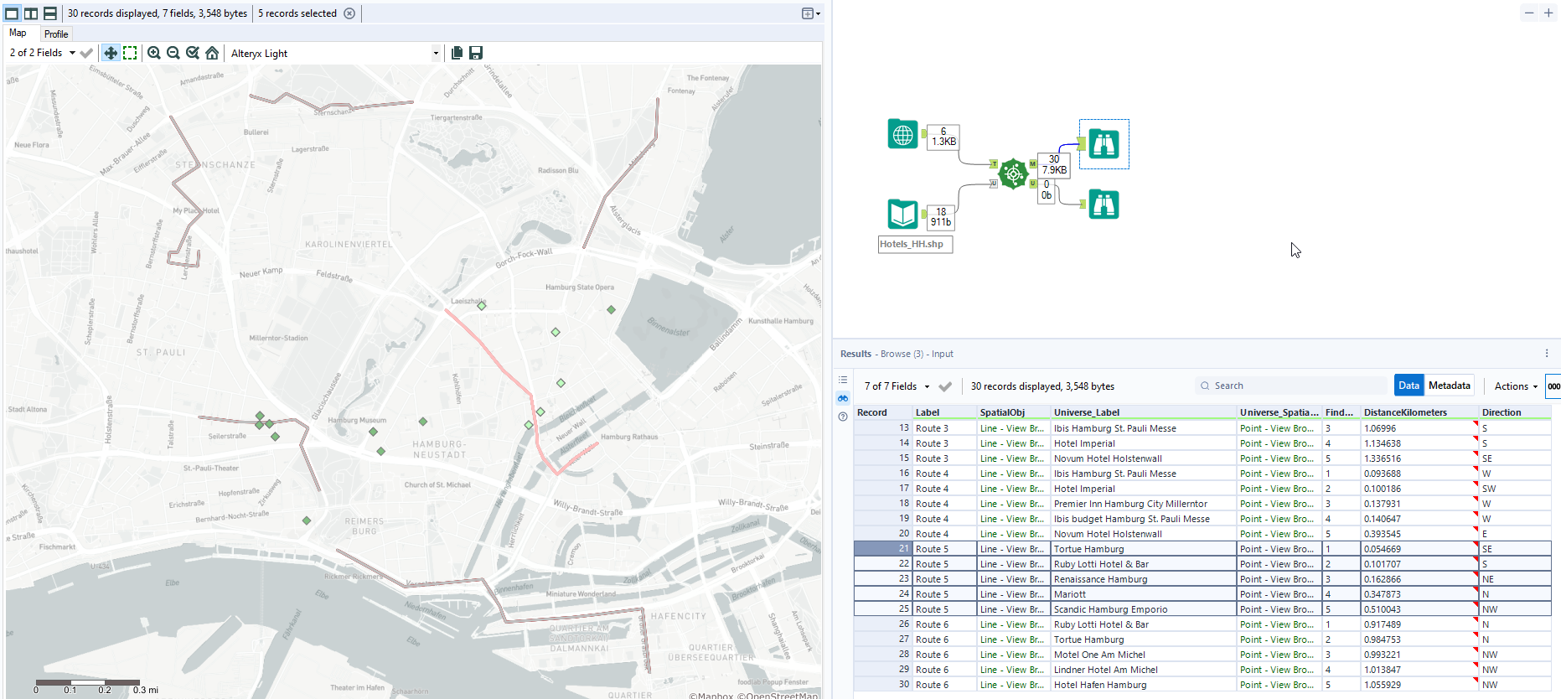Screen dimensions: 1561x699
Task: Open the Metadata view in Results
Action: (1449, 386)
